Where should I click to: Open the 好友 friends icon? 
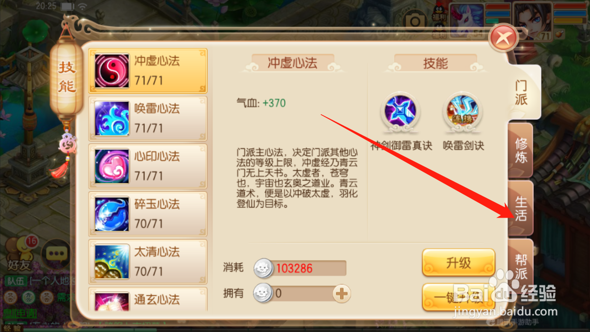(19, 255)
